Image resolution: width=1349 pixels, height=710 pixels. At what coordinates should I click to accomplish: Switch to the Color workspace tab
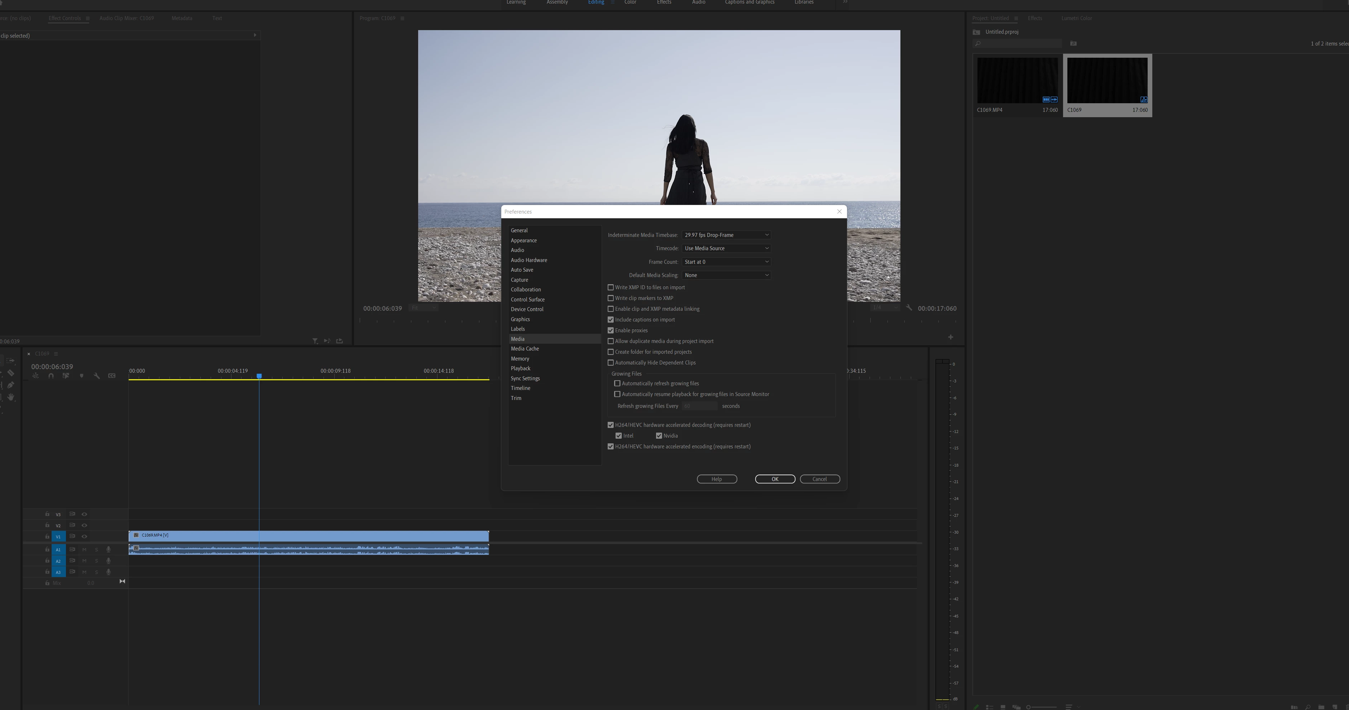click(630, 3)
